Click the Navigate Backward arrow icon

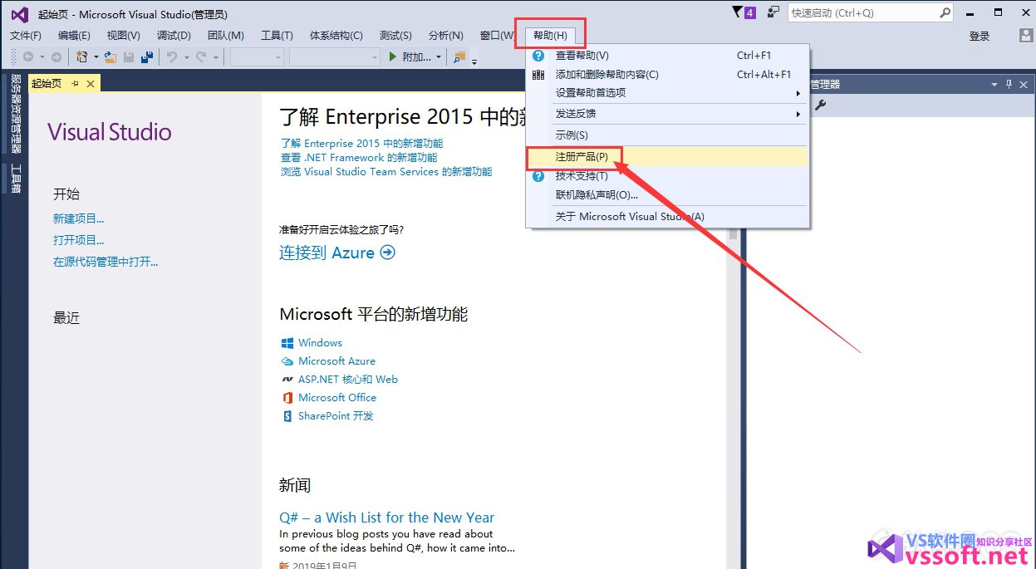(x=28, y=57)
